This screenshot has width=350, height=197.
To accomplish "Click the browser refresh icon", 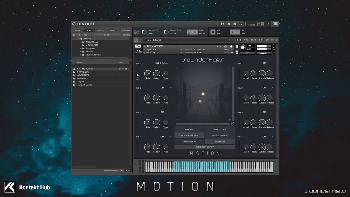I will 74,35.
